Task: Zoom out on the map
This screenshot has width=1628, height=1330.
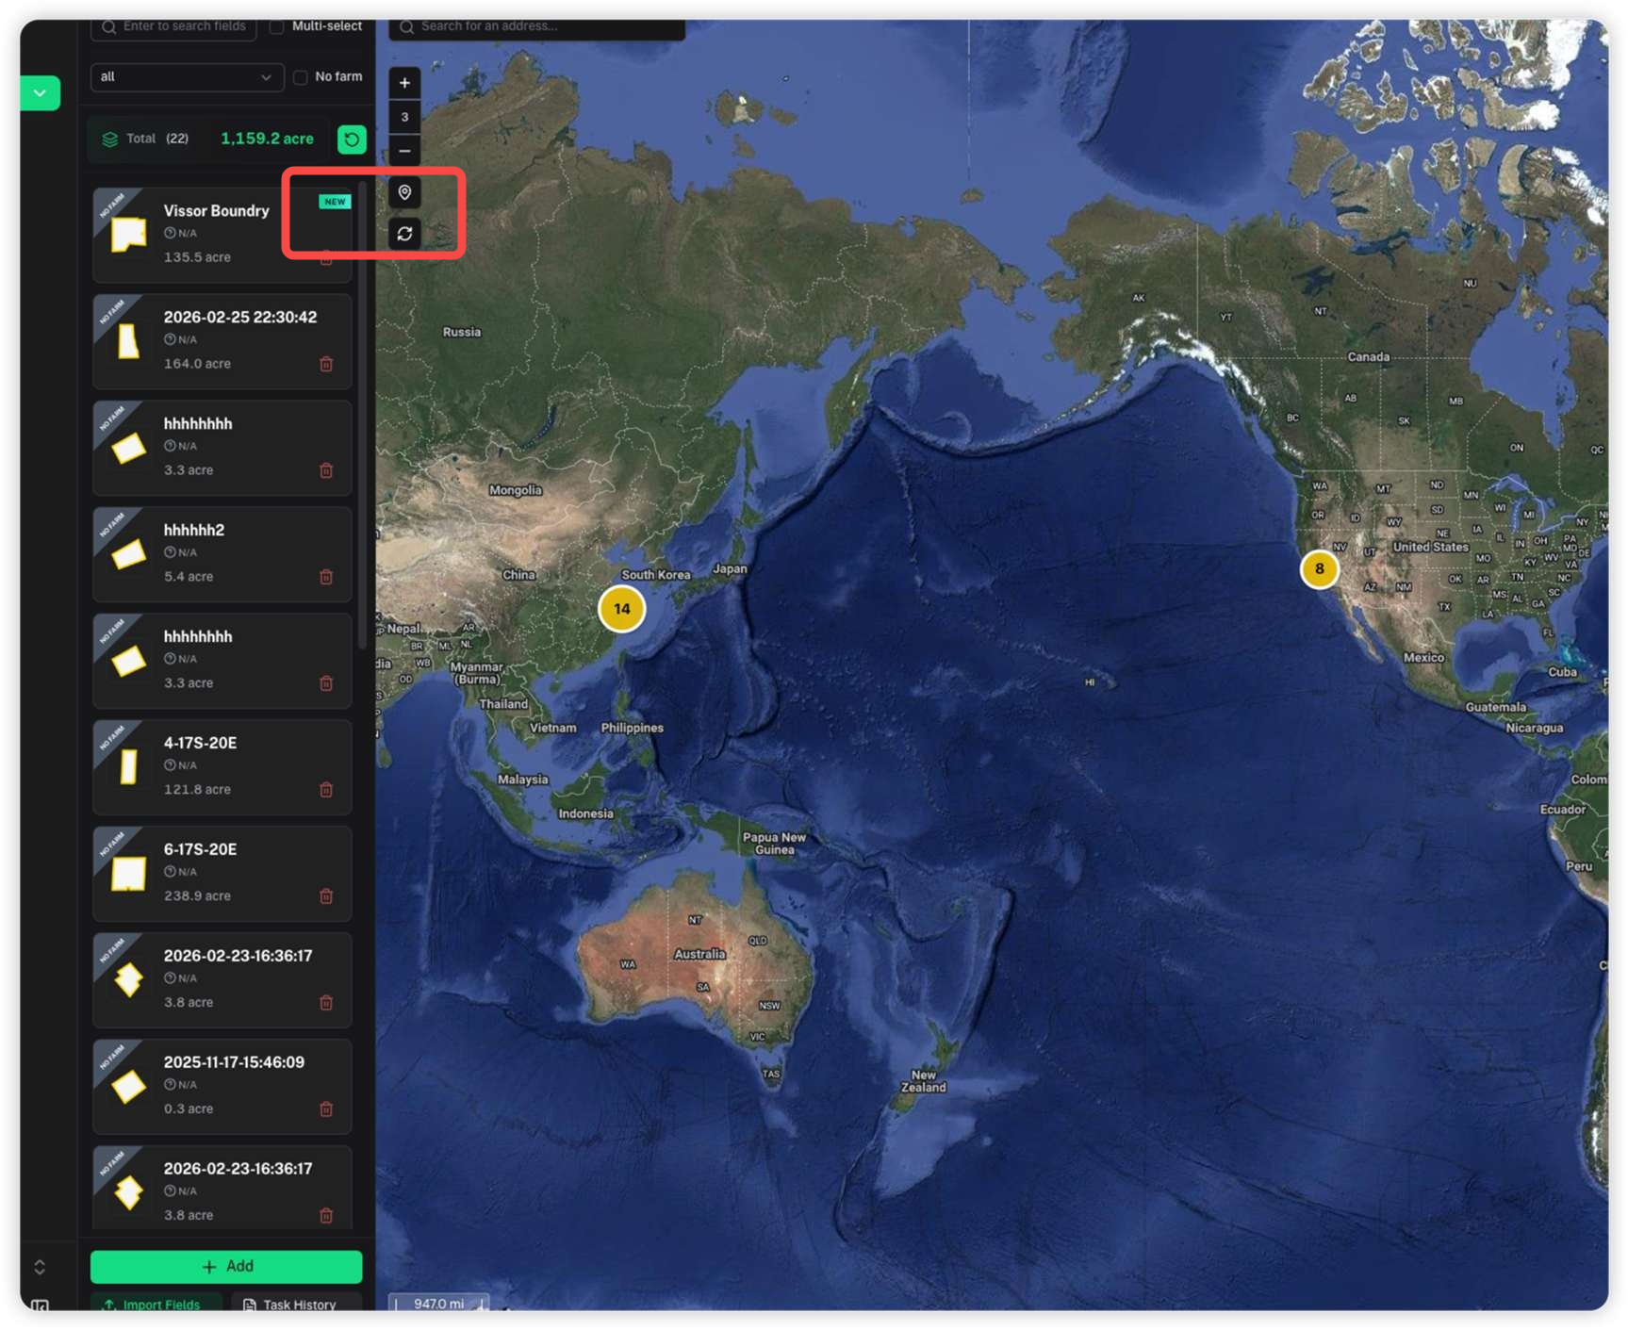Action: [x=404, y=151]
